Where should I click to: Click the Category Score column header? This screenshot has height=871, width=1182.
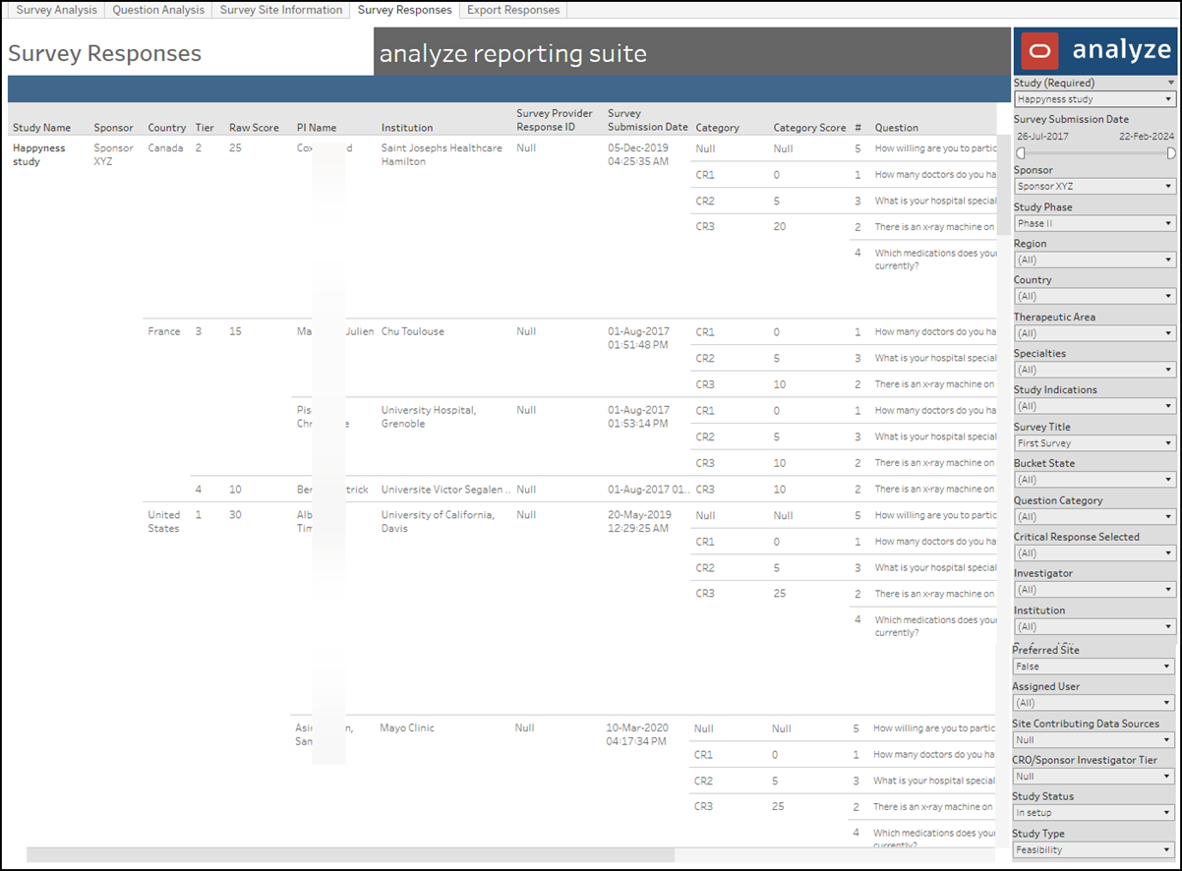tap(809, 128)
